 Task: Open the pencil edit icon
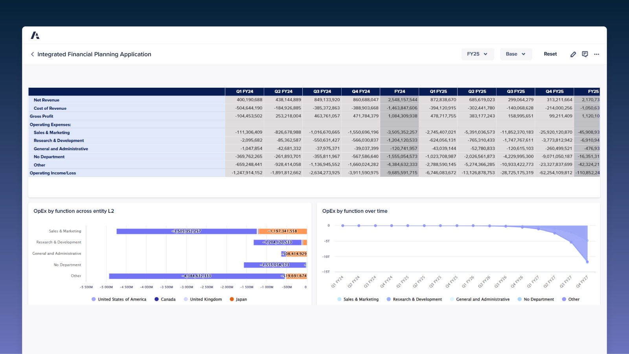pyautogui.click(x=573, y=54)
